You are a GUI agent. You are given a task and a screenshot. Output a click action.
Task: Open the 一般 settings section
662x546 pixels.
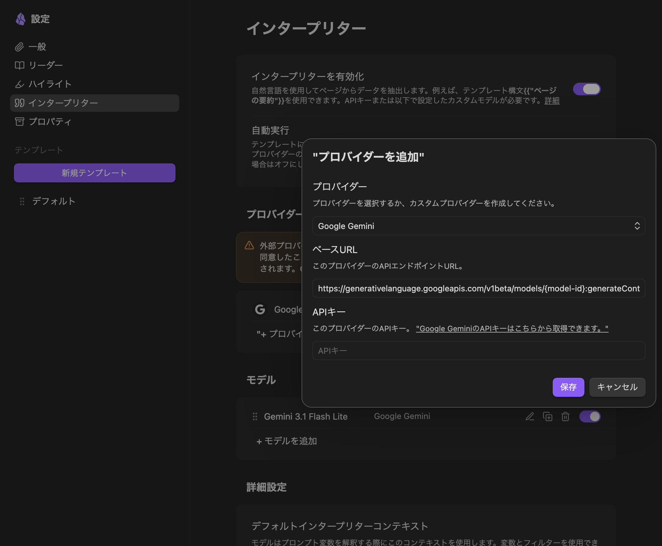94,47
